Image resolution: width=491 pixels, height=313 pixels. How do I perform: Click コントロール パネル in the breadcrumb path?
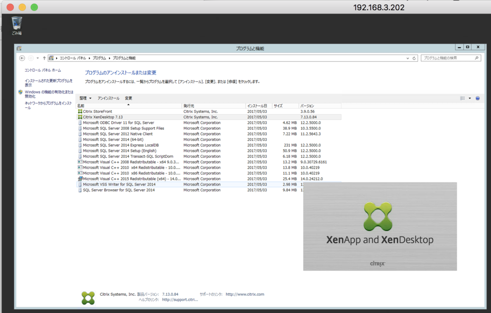(73, 58)
